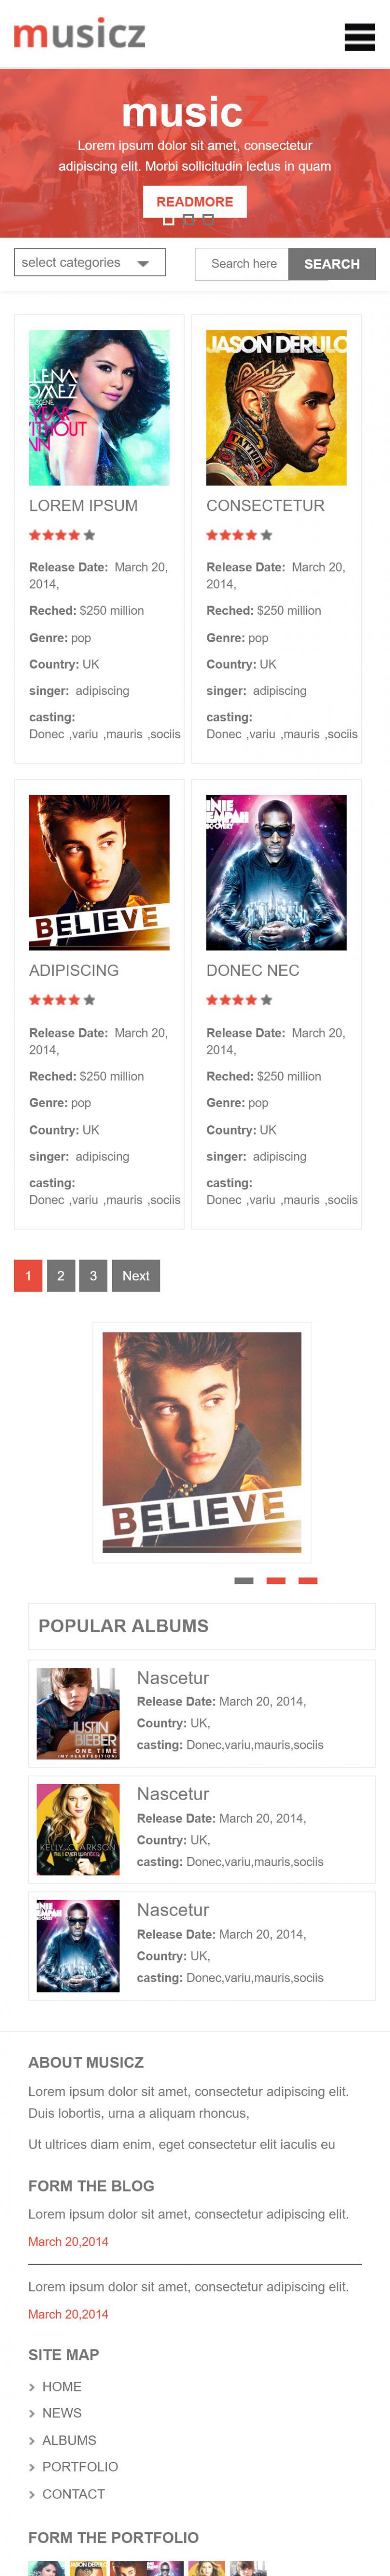Go to page 3 in pagination
This screenshot has height=2576, width=390.
(93, 1275)
